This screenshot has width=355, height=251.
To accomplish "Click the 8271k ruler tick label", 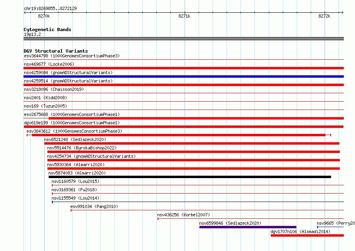I will tap(184, 16).
